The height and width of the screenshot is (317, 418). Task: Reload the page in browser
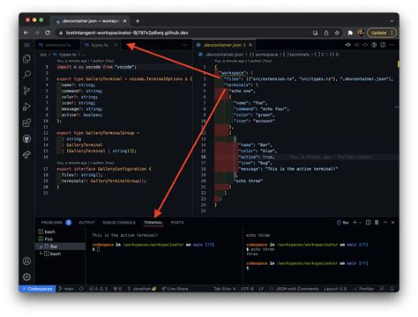[x=48, y=33]
